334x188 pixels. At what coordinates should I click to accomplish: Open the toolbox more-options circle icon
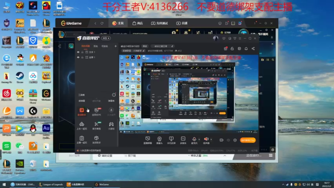coord(114,95)
